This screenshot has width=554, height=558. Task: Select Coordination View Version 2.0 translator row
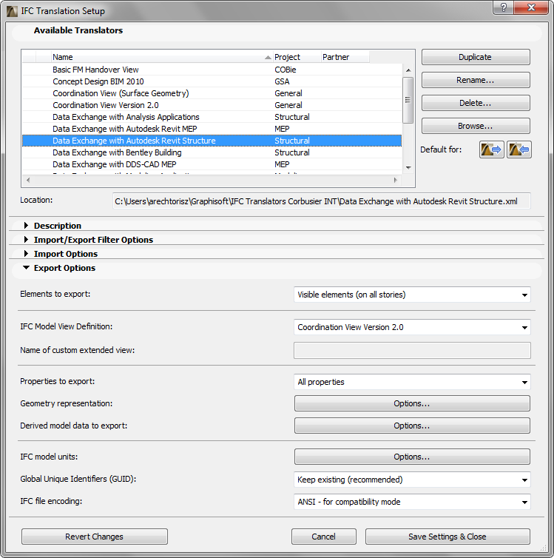pos(212,105)
